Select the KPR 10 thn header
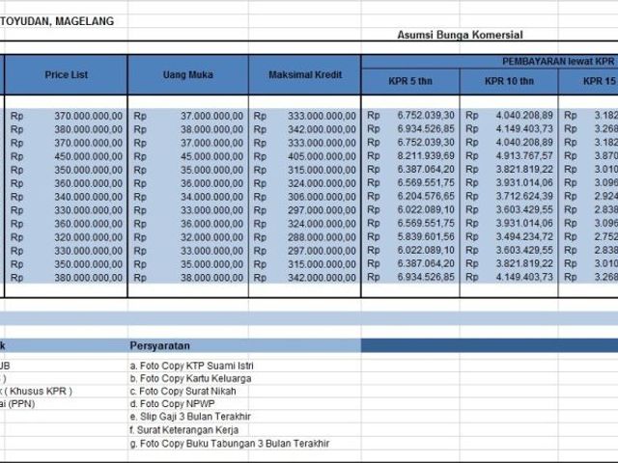The height and width of the screenshot is (463, 618). click(509, 81)
